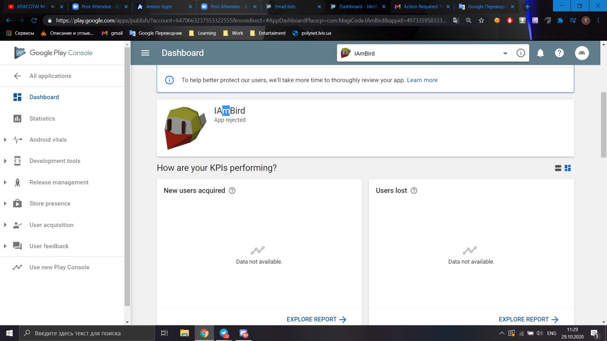
Task: Switch KPIs to list view layout
Action: pos(558,168)
